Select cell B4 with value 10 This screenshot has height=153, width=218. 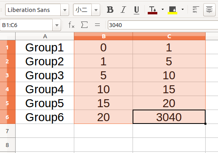point(103,89)
